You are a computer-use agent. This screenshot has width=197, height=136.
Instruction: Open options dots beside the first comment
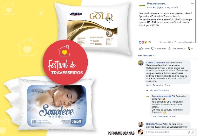194,72
